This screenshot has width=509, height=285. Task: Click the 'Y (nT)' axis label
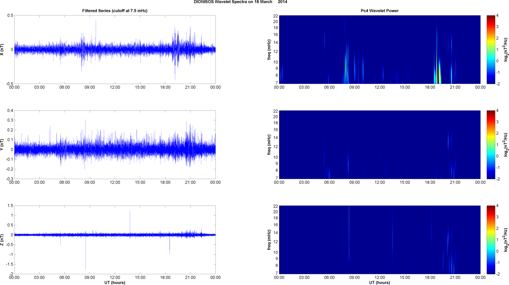[x=2, y=145]
